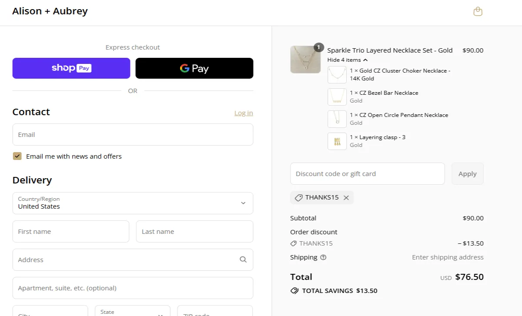Click the Sparkle Trio necklace thumbnail

tap(305, 59)
